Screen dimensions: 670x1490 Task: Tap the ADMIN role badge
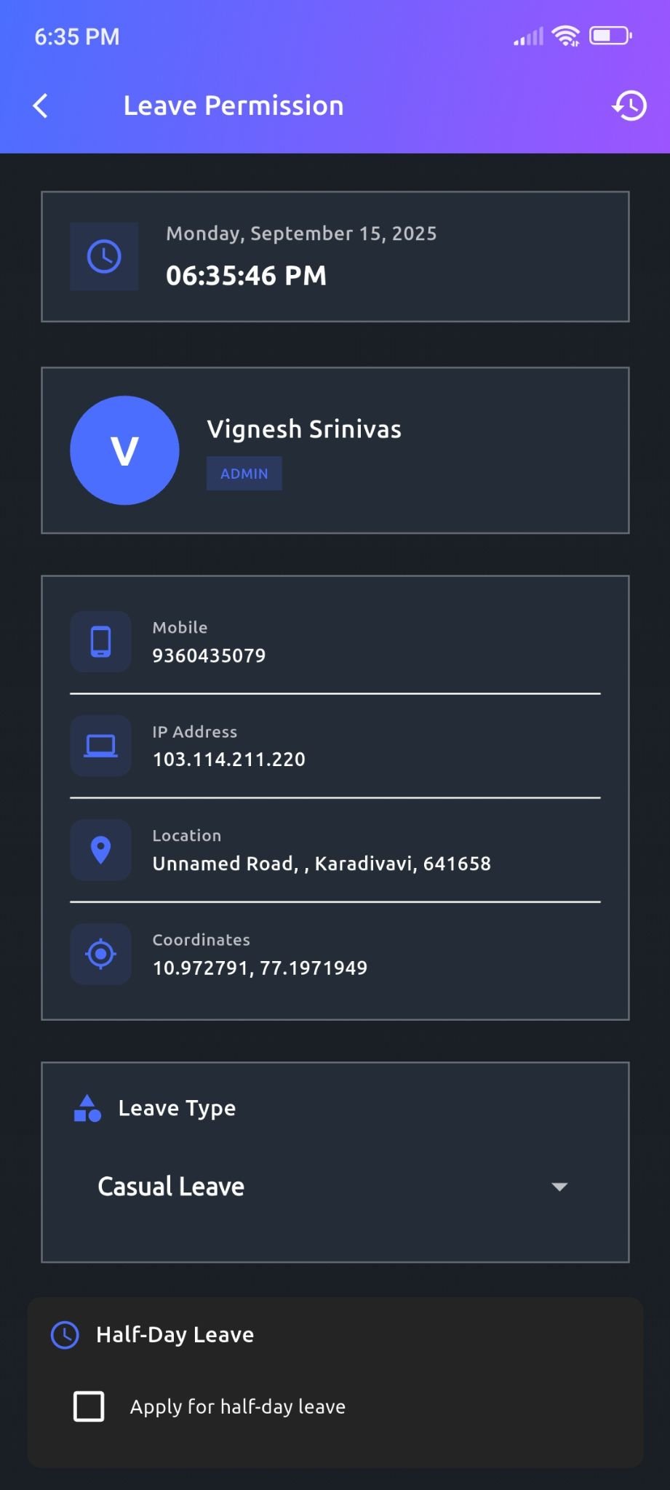click(244, 474)
